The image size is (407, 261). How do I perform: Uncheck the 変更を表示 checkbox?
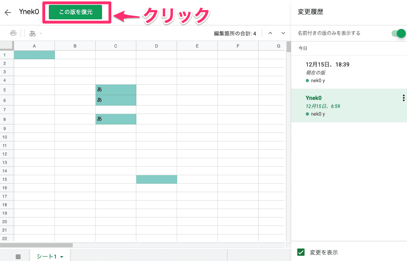pyautogui.click(x=301, y=253)
